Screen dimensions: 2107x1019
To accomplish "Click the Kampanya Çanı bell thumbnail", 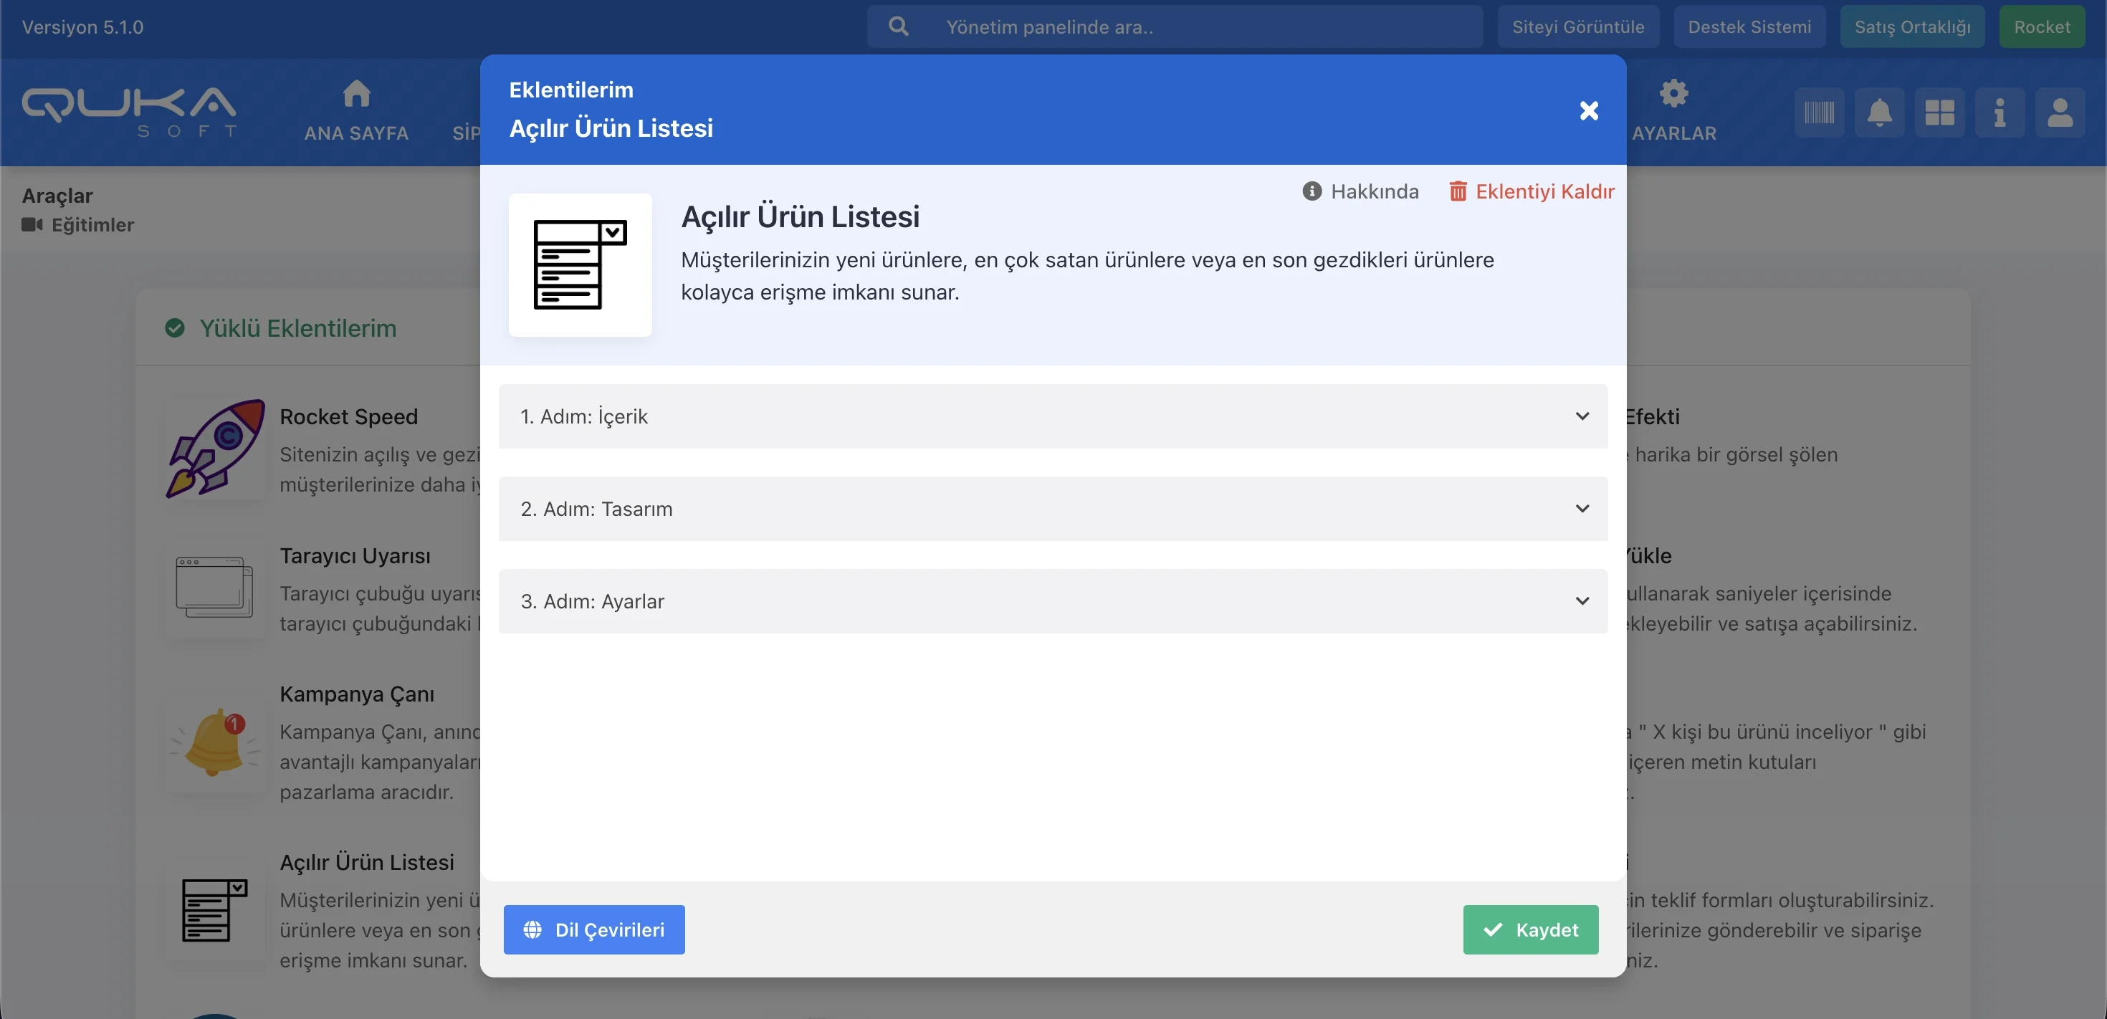I will [x=215, y=742].
